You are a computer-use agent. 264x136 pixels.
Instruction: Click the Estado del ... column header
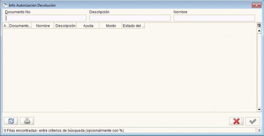pos(133,26)
